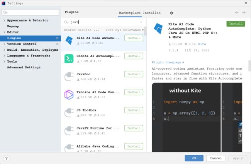Click the JavaFX Runtime plugin icon
This screenshot has height=164, width=251.
69,131
